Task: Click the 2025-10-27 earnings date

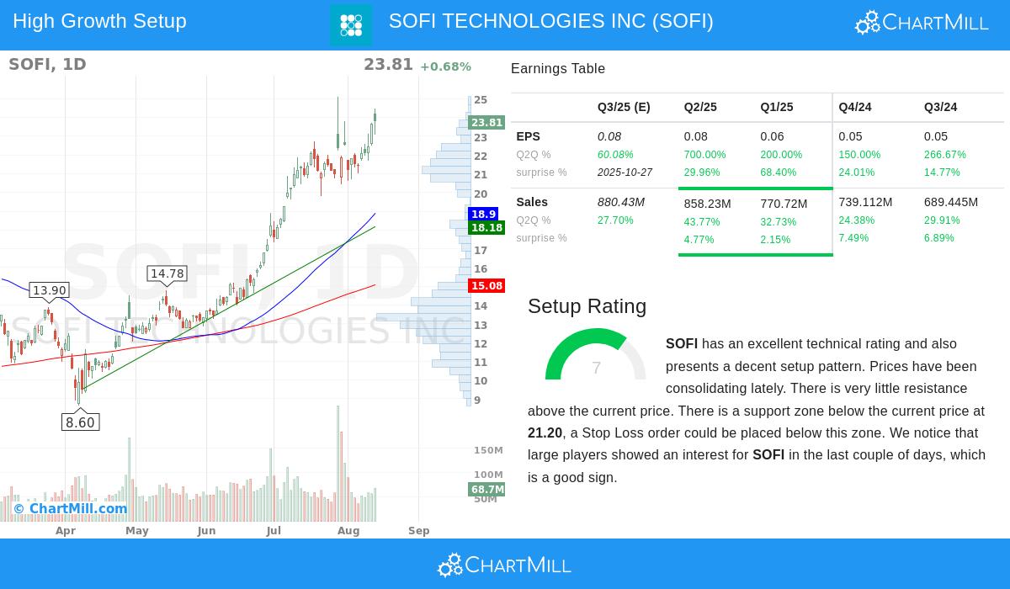Action: coord(625,172)
